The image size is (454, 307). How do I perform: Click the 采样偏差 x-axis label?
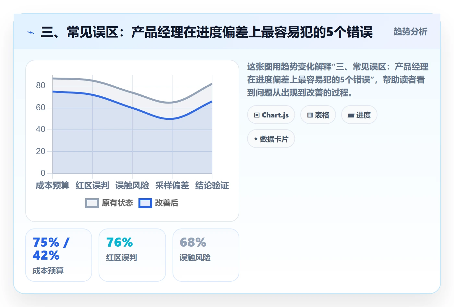tap(172, 185)
